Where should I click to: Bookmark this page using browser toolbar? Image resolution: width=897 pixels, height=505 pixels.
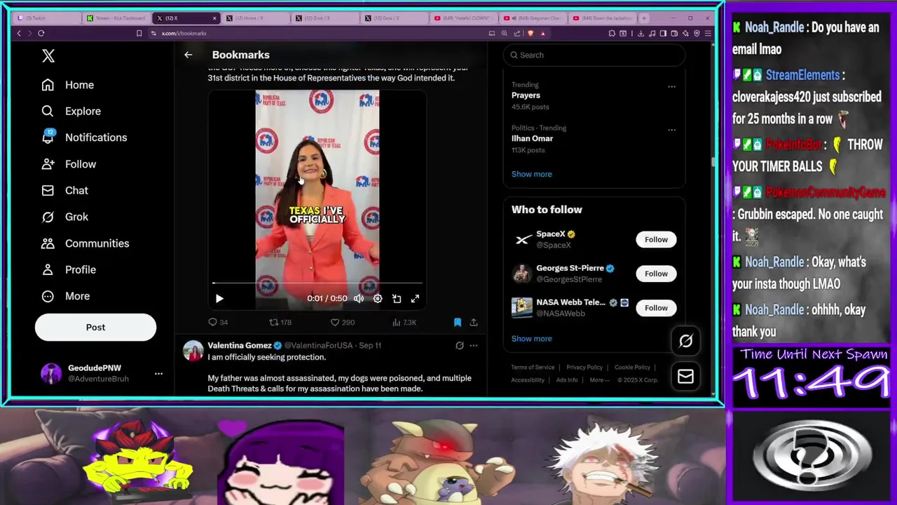[139, 33]
